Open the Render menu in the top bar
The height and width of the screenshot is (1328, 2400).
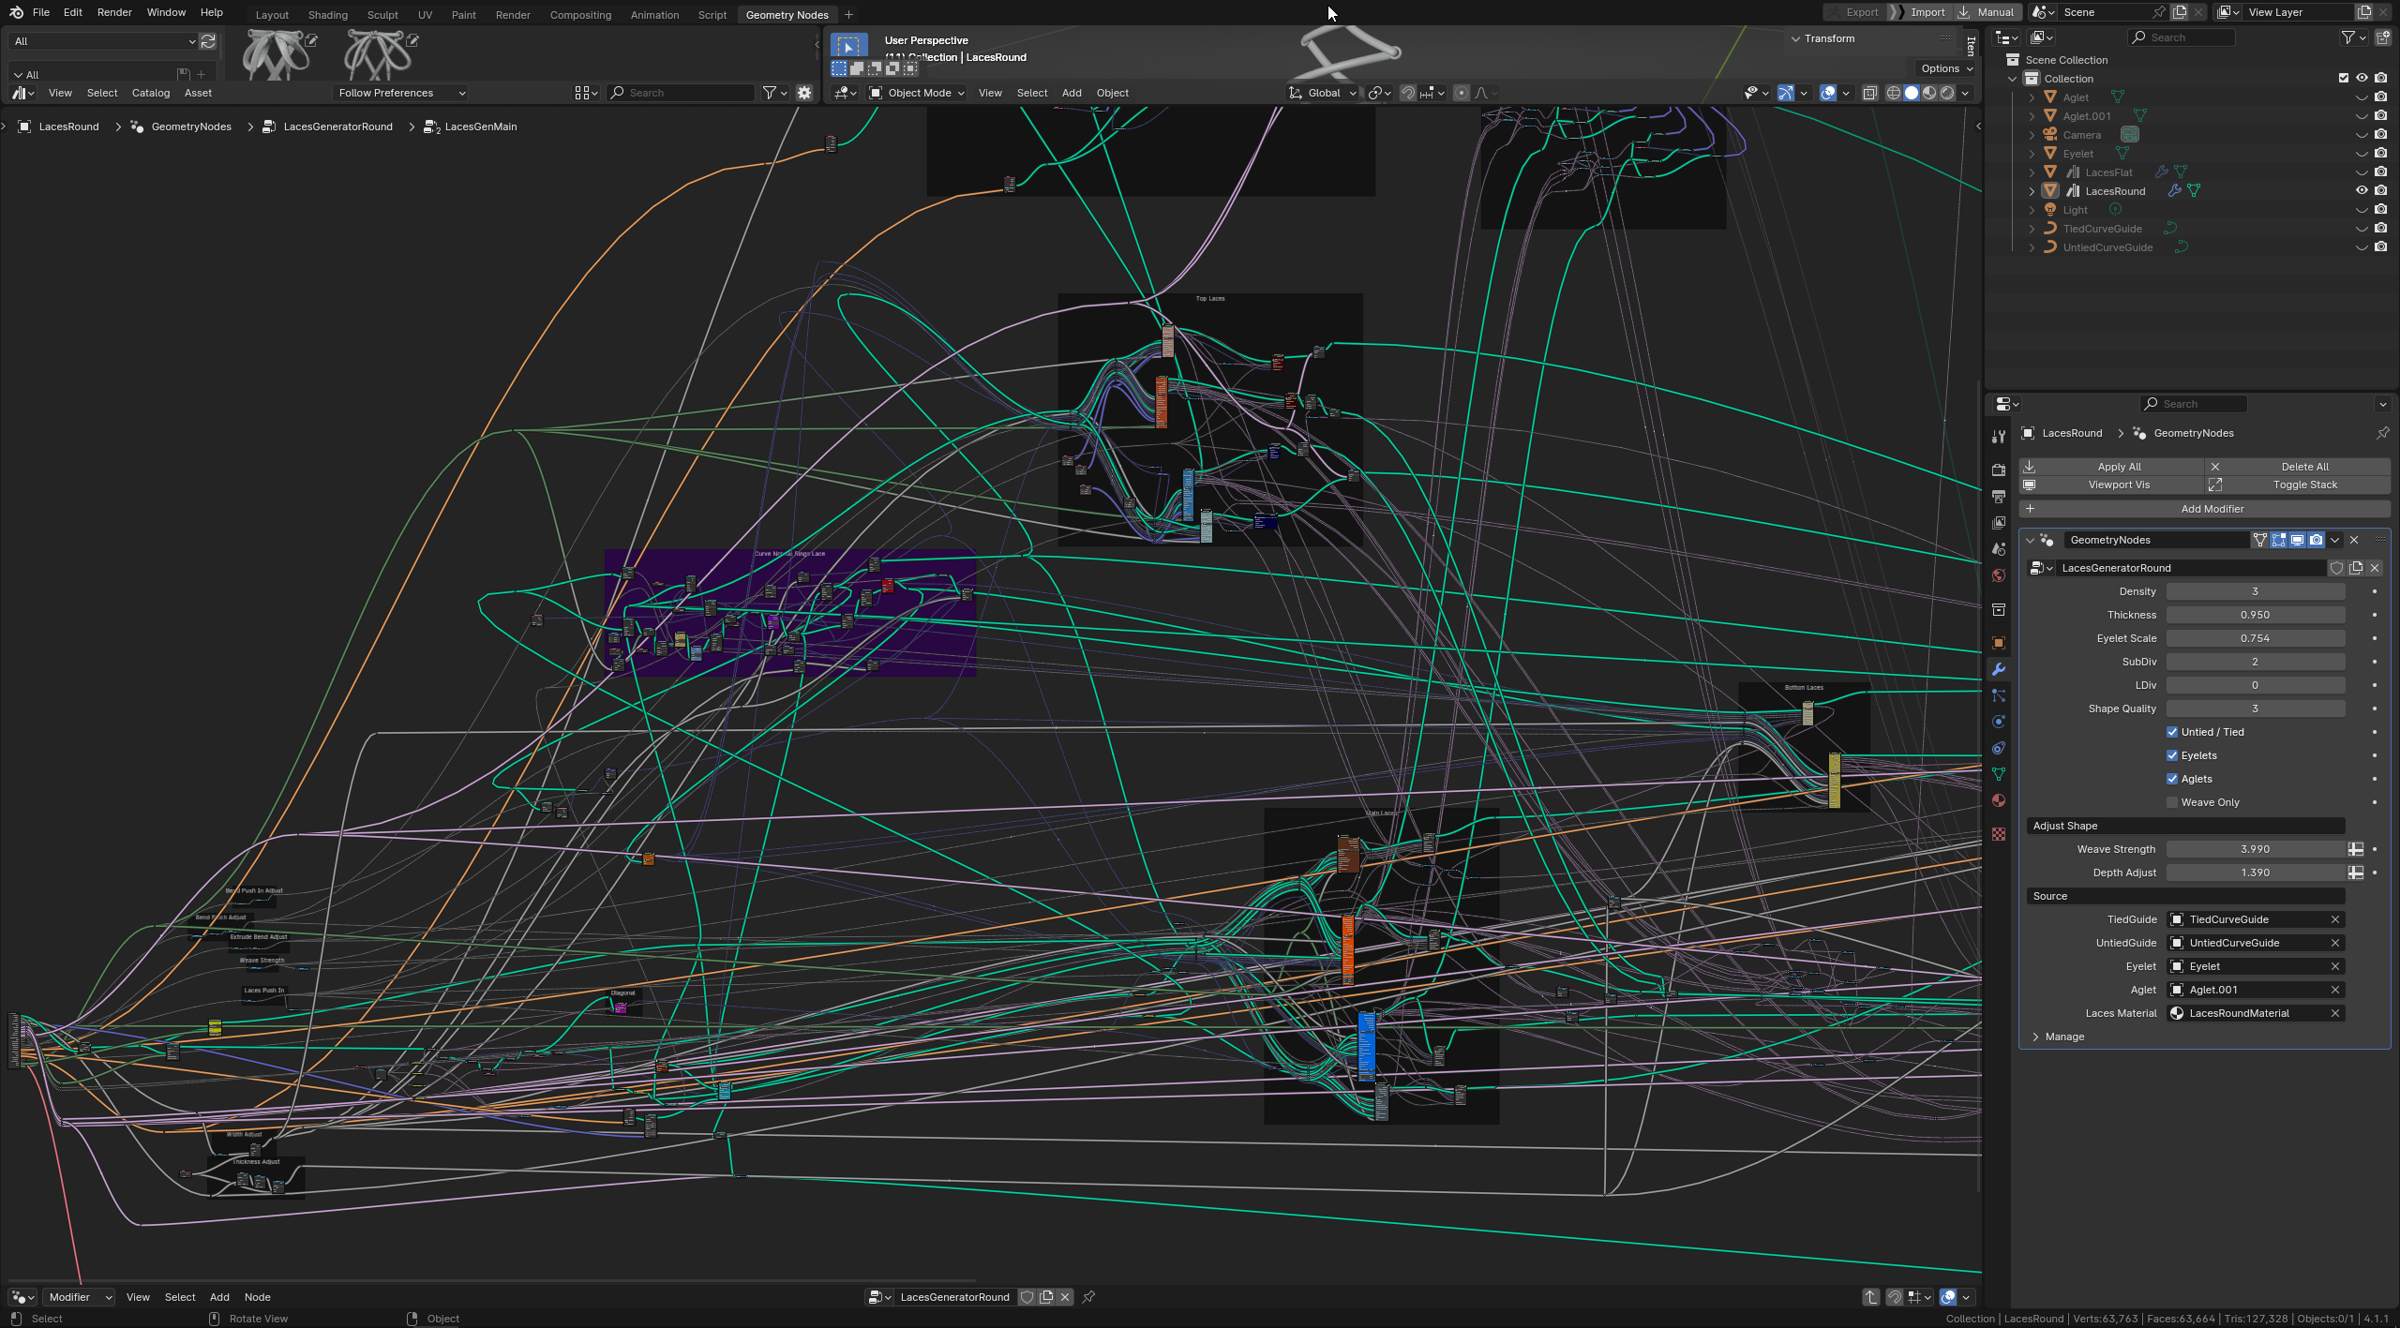click(114, 12)
